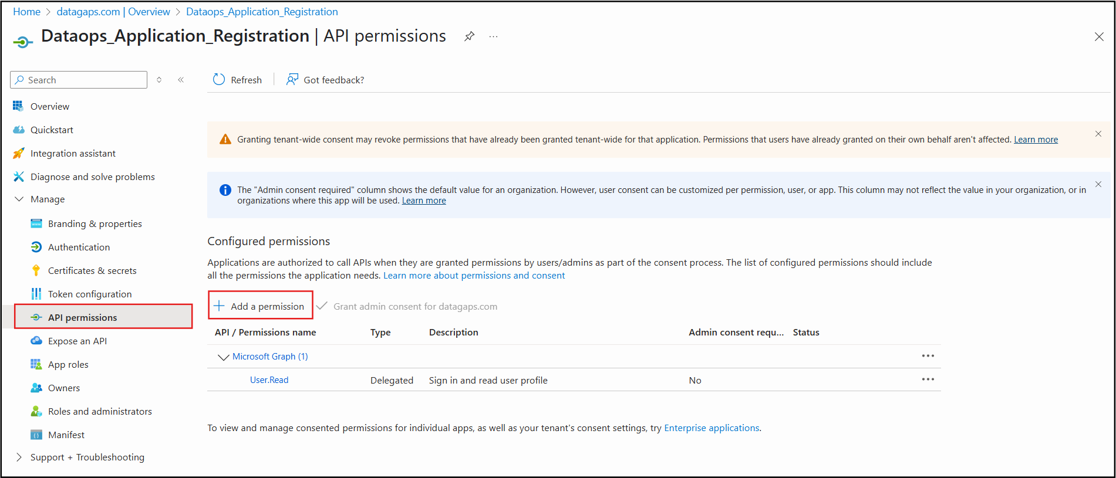The height and width of the screenshot is (478, 1116).
Task: Dismiss the Admin consent info banner
Action: [x=1098, y=184]
